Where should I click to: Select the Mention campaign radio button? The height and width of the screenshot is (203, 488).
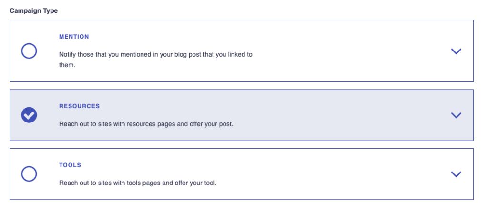29,51
